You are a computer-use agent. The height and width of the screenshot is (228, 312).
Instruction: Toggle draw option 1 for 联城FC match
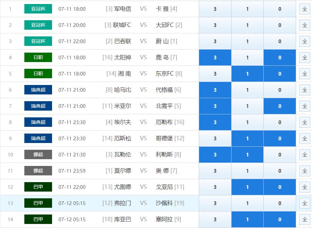click(247, 25)
